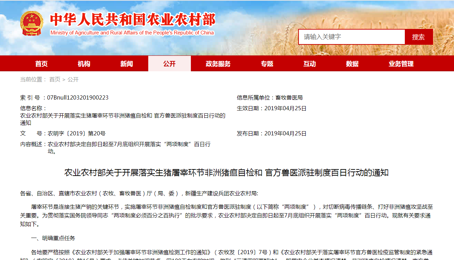This screenshot has width=454, height=260.
Task: Click the 信息名称 label
Action: click(33, 108)
